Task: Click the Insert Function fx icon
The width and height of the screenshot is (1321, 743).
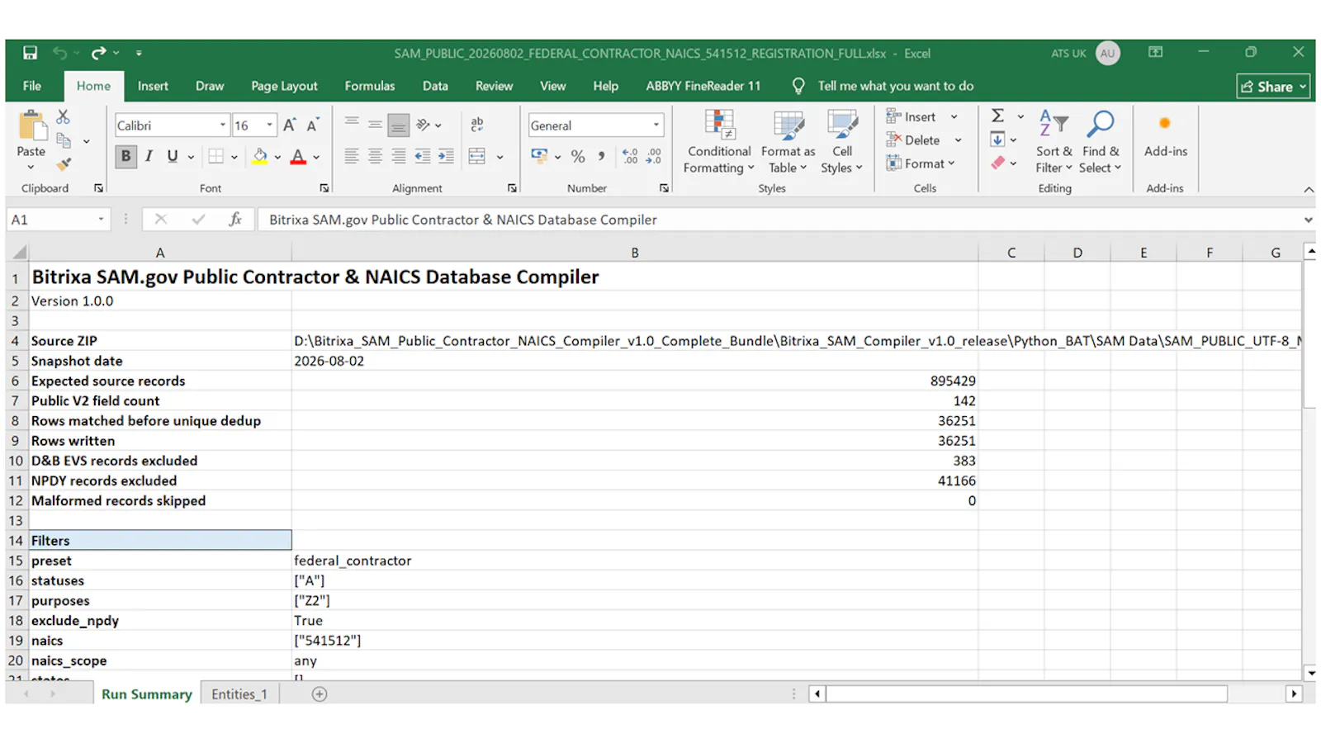Action: pos(235,220)
